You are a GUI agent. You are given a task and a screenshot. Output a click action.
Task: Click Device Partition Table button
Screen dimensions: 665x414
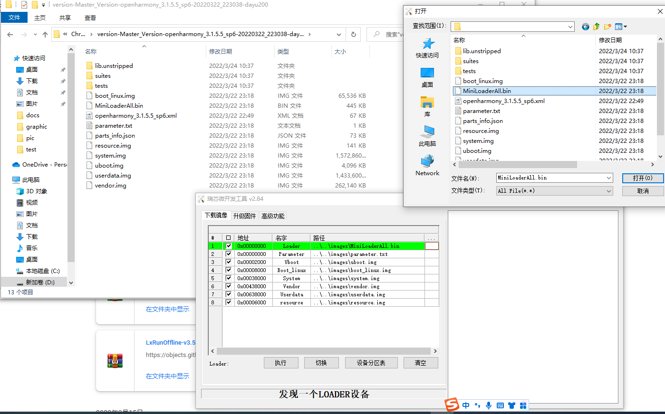371,363
